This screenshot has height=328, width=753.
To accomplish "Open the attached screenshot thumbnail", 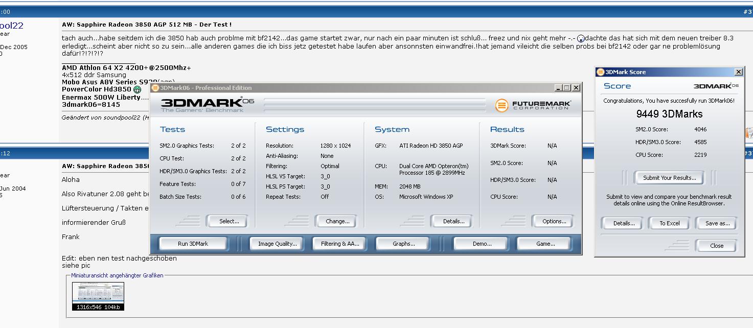I will (x=98, y=296).
